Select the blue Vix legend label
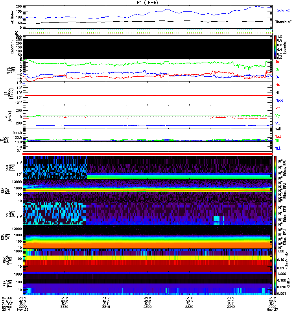The image size is (295, 315). pyautogui.click(x=278, y=123)
